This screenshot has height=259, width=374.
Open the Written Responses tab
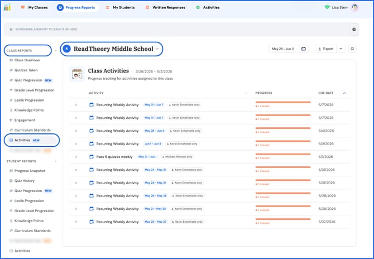[165, 7]
